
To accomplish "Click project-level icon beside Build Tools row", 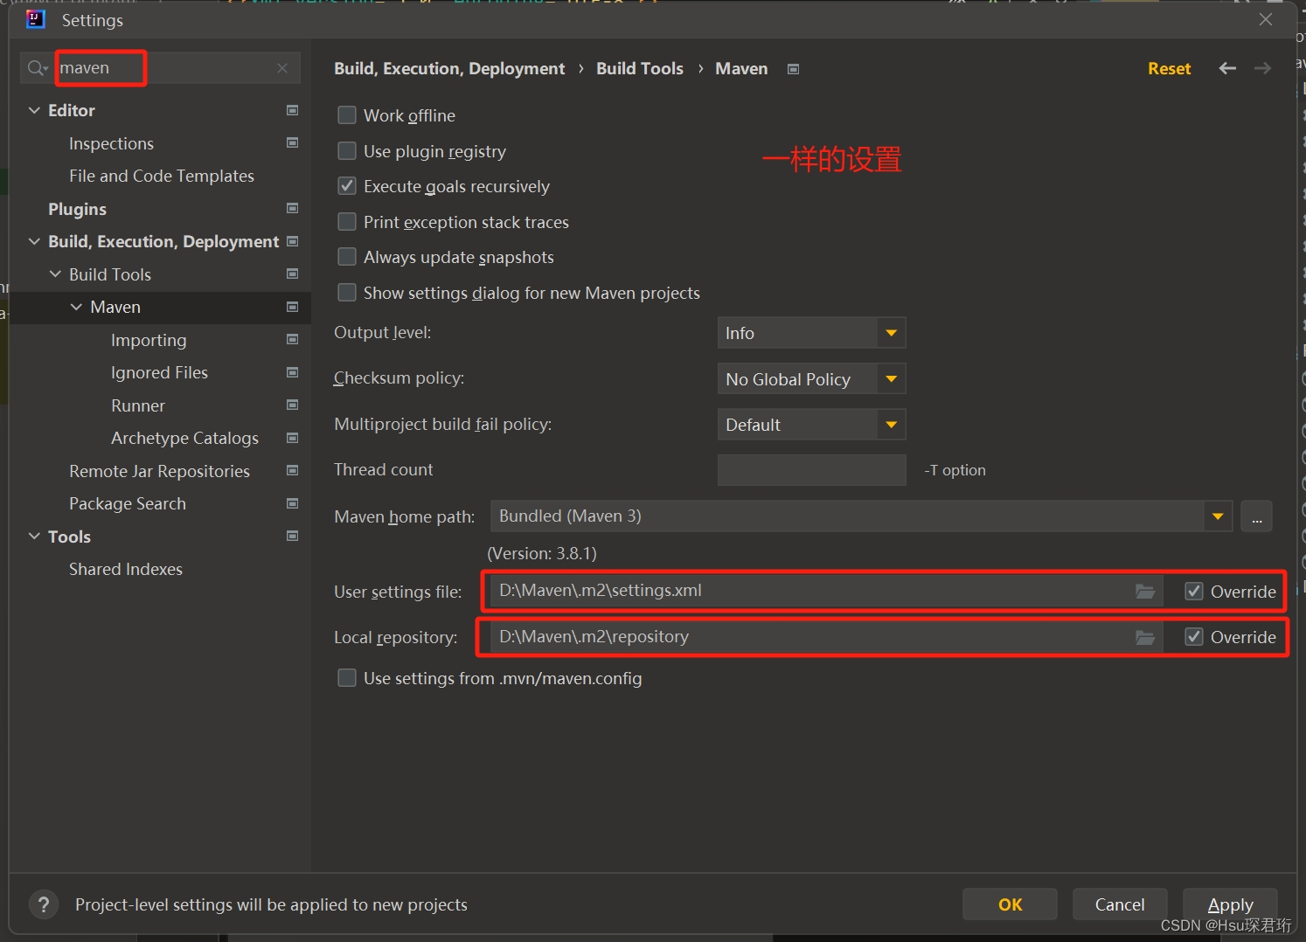I will (x=293, y=274).
